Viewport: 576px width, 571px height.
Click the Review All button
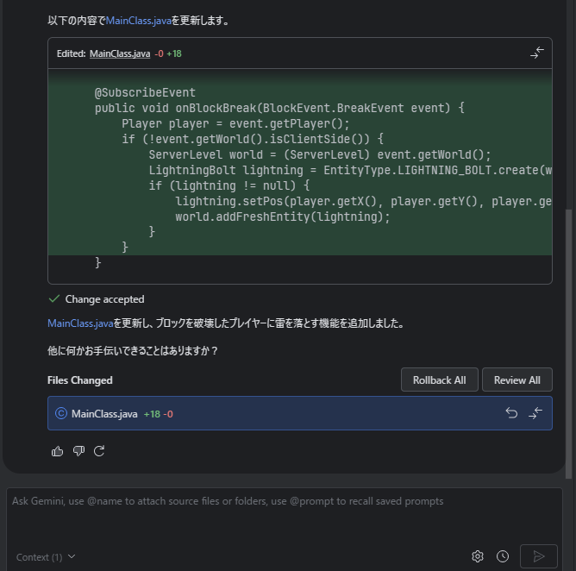click(517, 380)
